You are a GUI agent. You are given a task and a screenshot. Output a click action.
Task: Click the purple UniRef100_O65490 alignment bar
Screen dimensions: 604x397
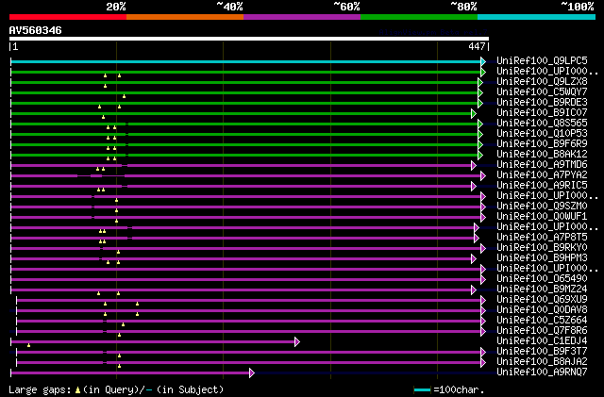click(x=245, y=279)
